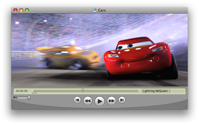Click the 00:00:59 time display
Viewport: 199px width, 125px height.
coord(22,91)
